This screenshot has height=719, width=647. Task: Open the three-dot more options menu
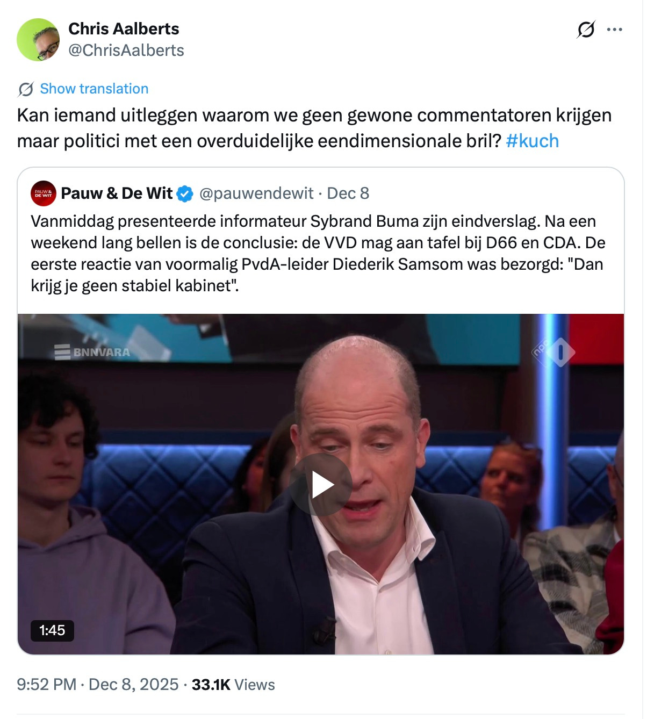pyautogui.click(x=614, y=30)
